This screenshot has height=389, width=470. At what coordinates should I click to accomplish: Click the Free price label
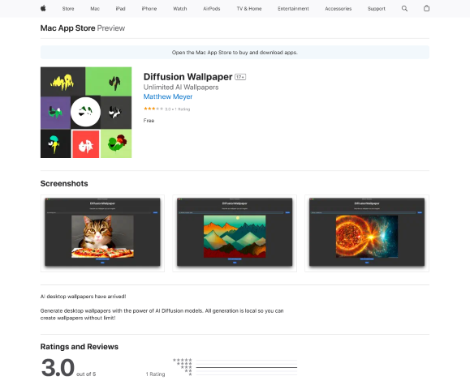pyautogui.click(x=149, y=121)
